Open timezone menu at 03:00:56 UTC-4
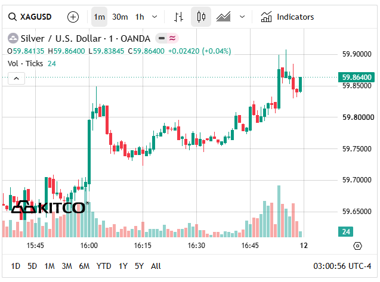The height and width of the screenshot is (282, 380). click(x=342, y=266)
